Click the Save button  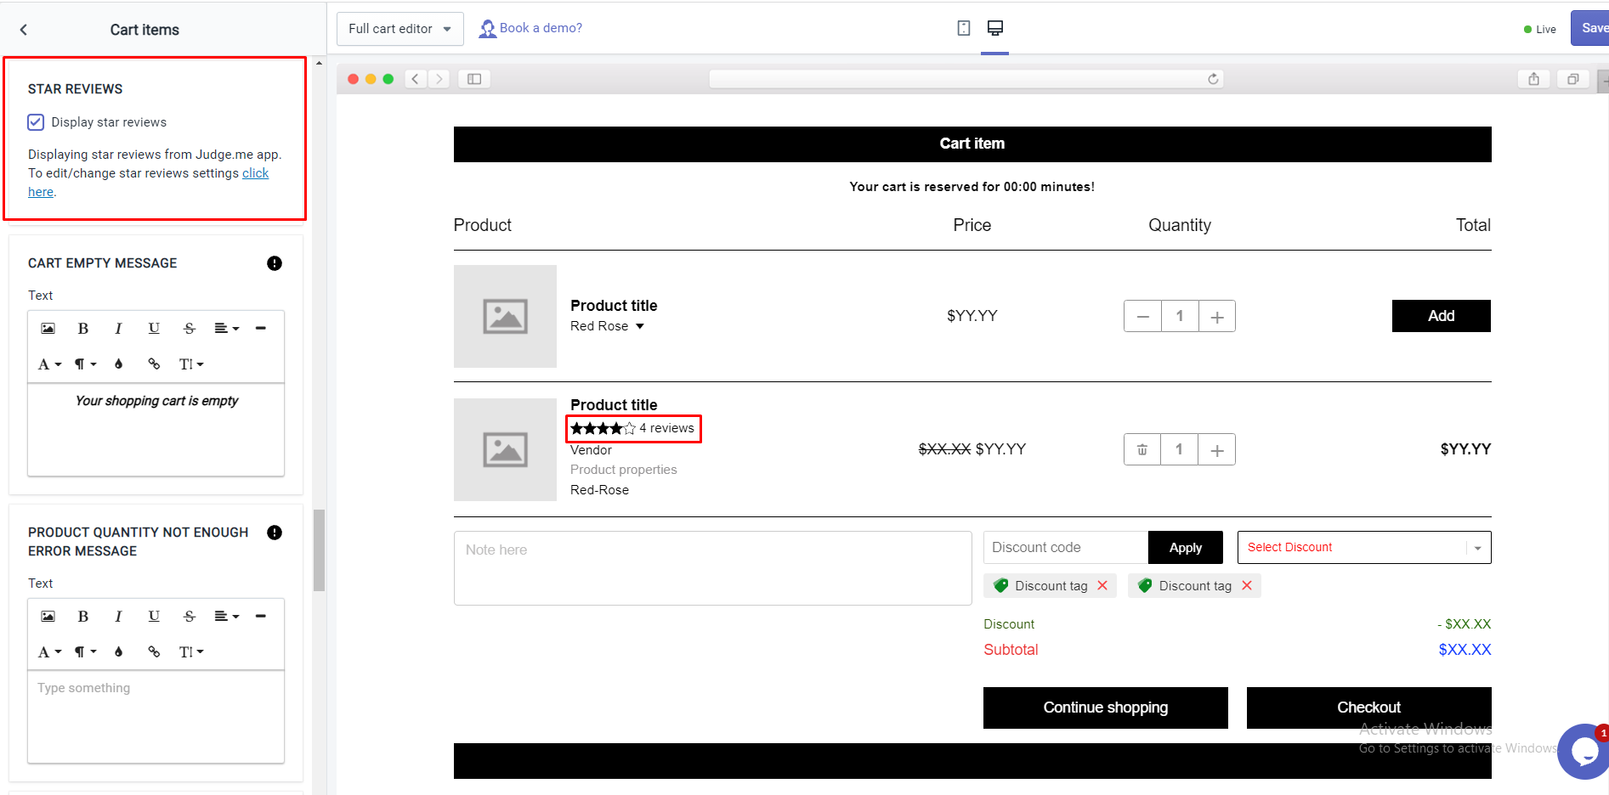tap(1590, 28)
